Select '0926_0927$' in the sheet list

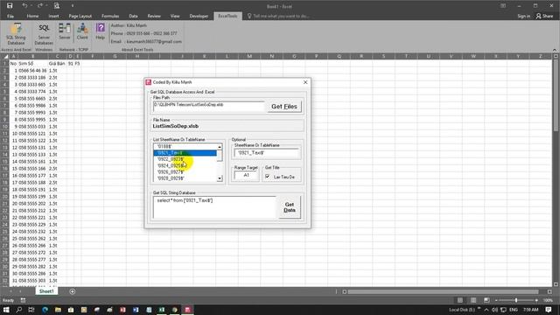pyautogui.click(x=185, y=172)
